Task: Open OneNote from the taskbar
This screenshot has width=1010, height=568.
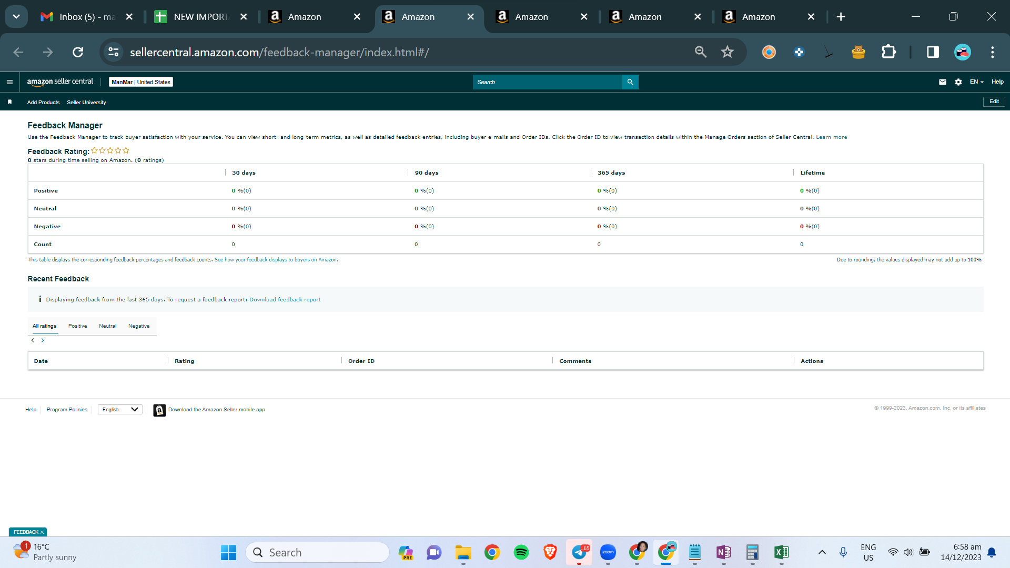Action: pyautogui.click(x=724, y=552)
